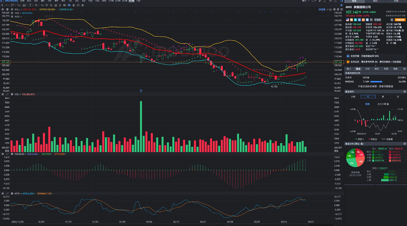Switch chart to 月K period
The height and width of the screenshot is (226, 407).
coord(50,1)
